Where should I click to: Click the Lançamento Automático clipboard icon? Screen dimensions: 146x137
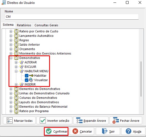16,36
